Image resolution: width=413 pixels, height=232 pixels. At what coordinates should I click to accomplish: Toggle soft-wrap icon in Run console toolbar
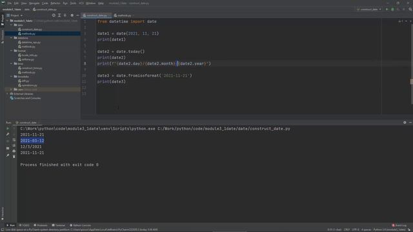point(14,140)
